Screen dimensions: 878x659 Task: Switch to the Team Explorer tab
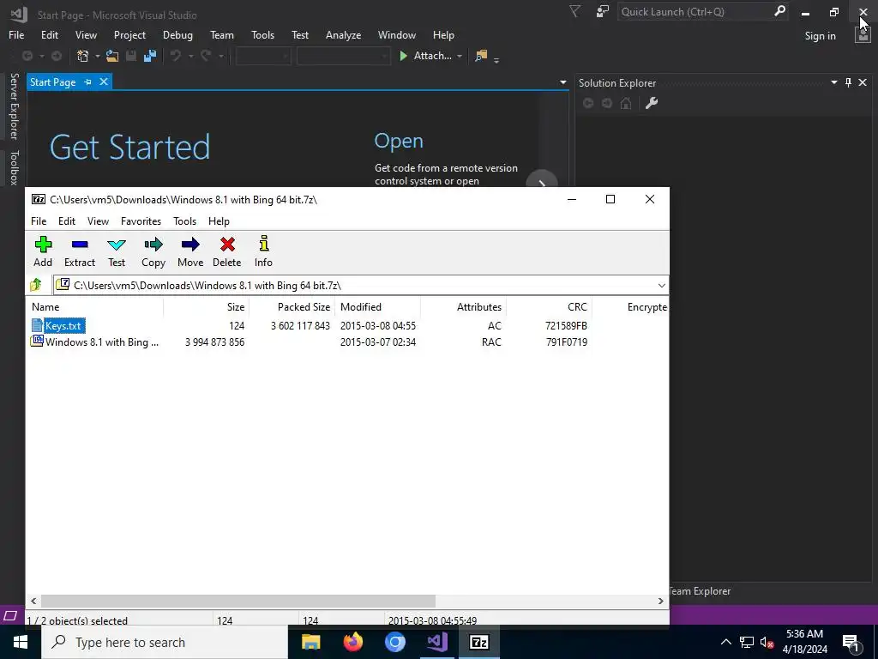700,590
